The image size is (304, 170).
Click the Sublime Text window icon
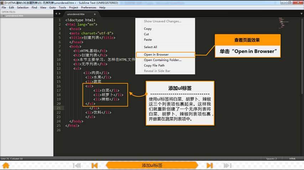point(2,3)
